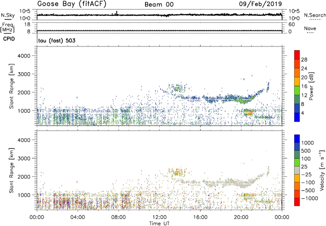Select the light green 25–100 velocity colorbar segment
Image resolution: width=326 pixels, height=226 pixels.
click(x=297, y=162)
